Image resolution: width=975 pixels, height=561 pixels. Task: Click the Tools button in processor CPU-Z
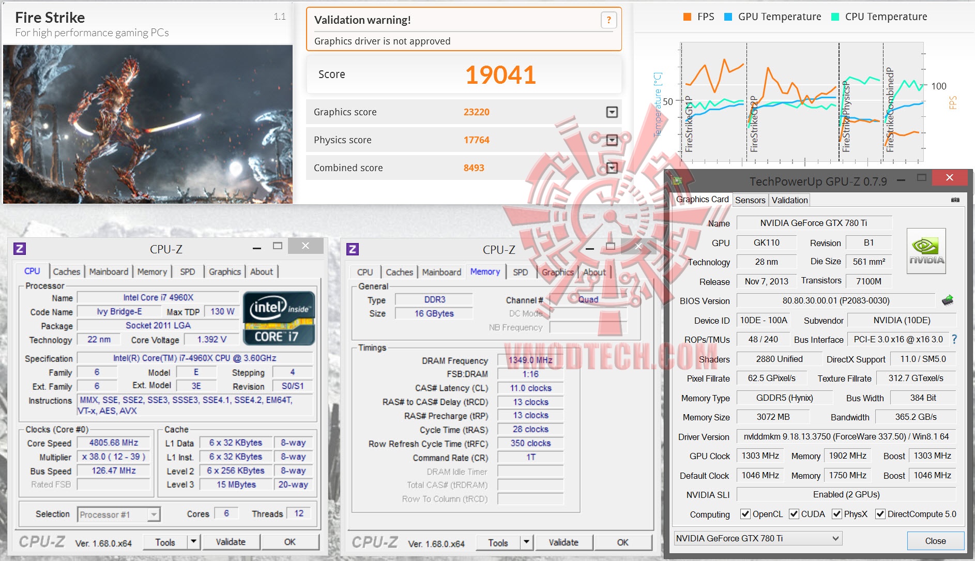(165, 542)
